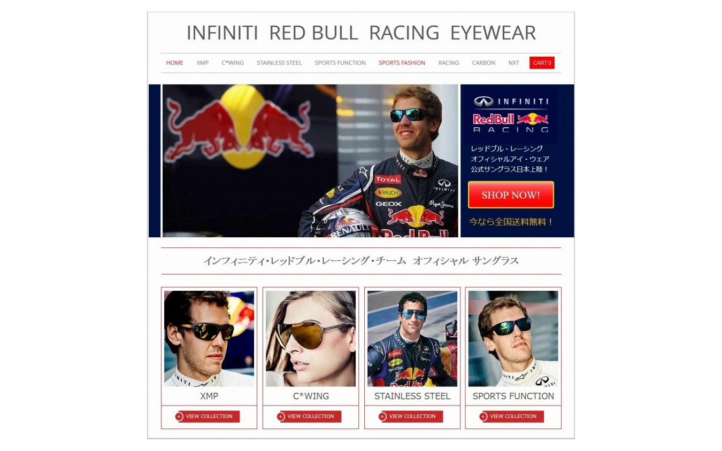Image resolution: width=722 pixels, height=451 pixels.
Task: Open the STAINLESS STEEL navigation item
Action: (279, 63)
